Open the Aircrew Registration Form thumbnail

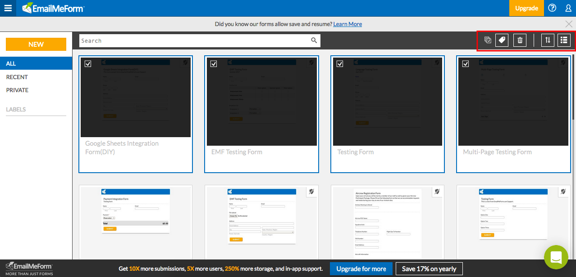point(388,222)
